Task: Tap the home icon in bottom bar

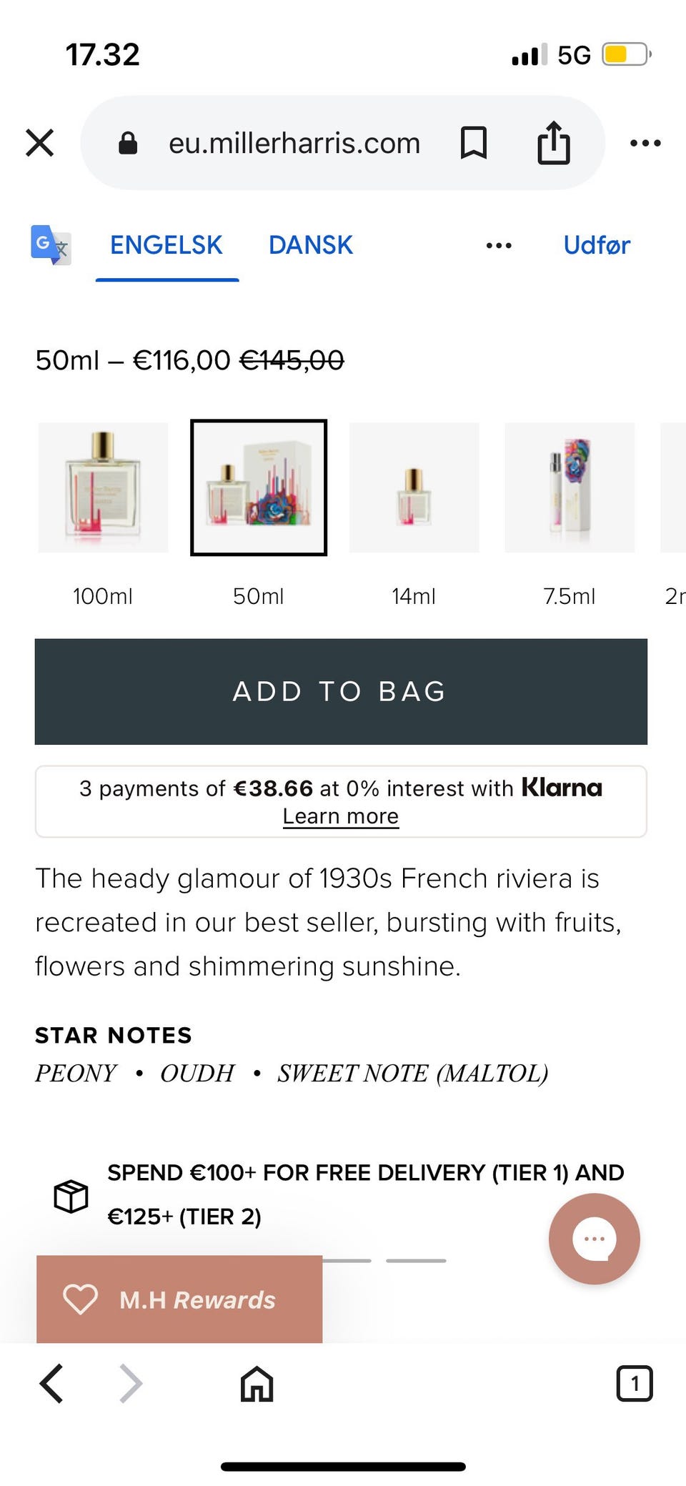Action: 257,1384
